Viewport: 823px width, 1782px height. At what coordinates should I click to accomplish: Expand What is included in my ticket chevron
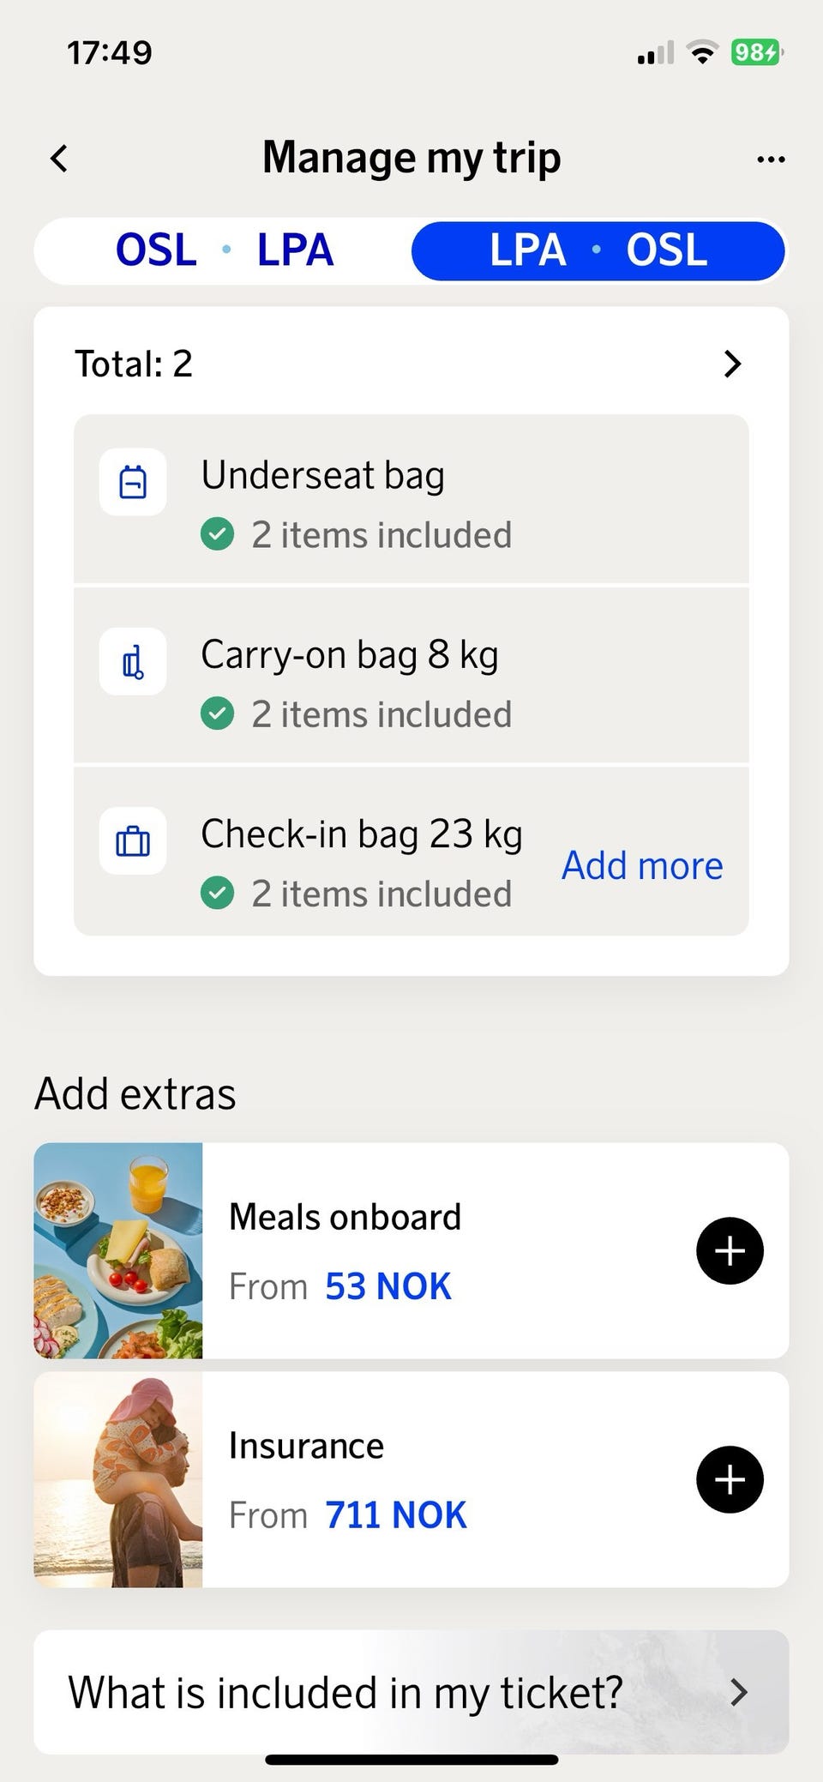tap(738, 1693)
